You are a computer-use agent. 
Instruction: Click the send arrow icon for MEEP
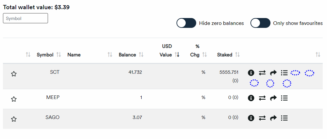pos(273,98)
